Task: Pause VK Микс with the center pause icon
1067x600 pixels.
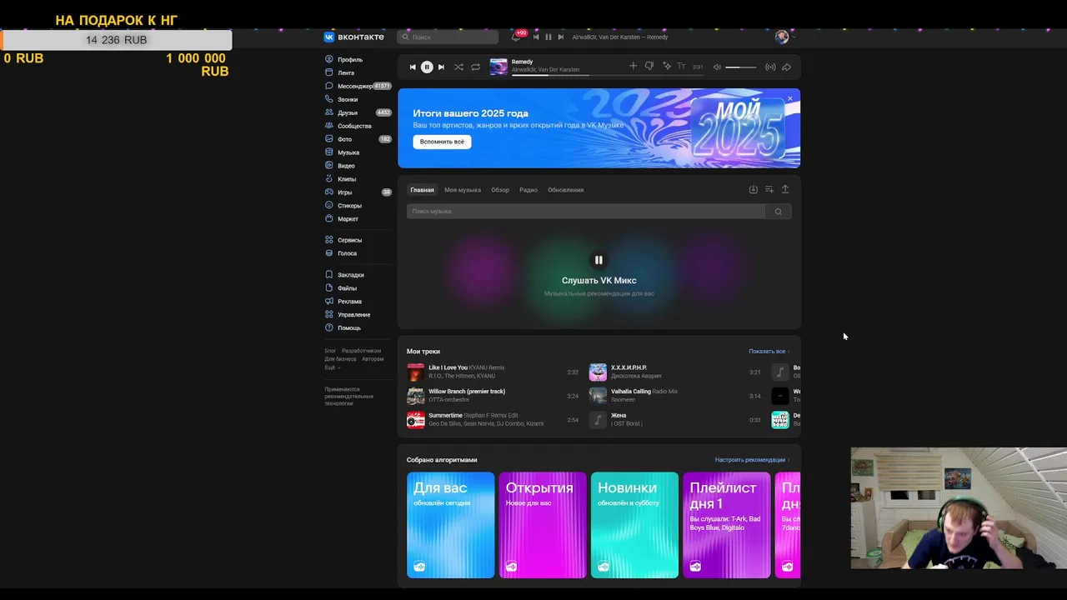Action: pyautogui.click(x=599, y=260)
